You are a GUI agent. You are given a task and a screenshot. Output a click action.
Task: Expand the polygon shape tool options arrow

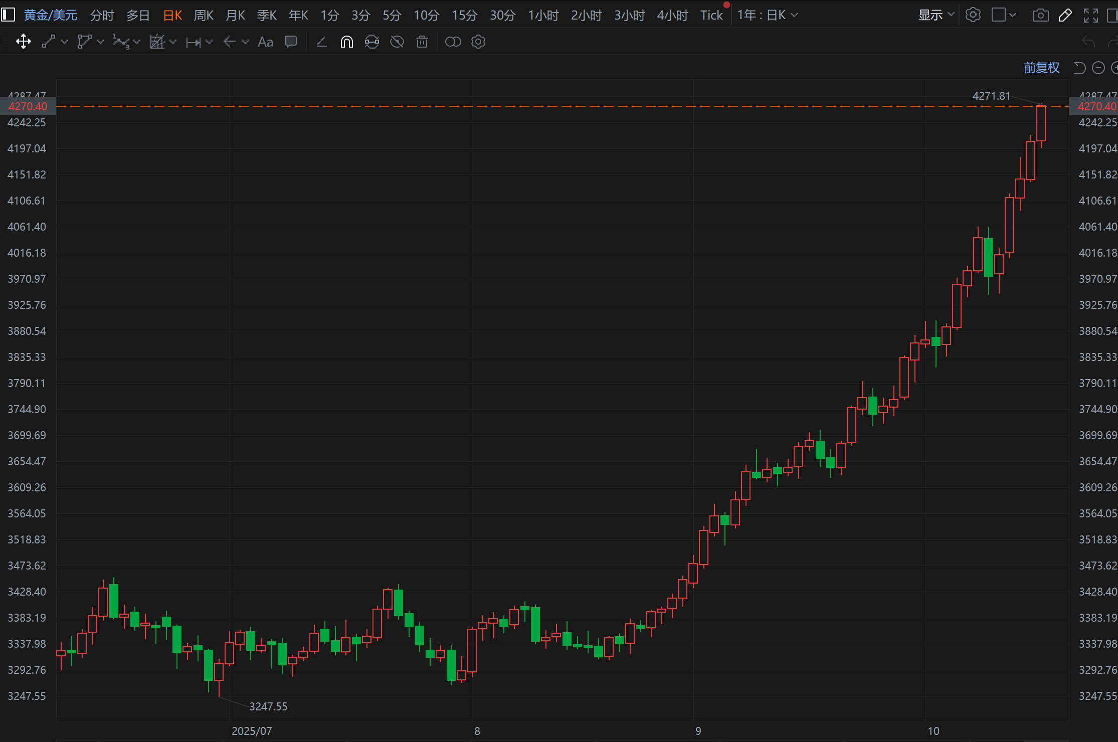101,42
